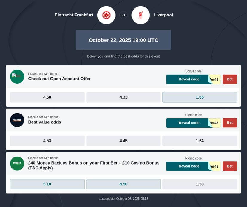
Task: Click the Unibet bookmaker logo
Action: tap(17, 163)
